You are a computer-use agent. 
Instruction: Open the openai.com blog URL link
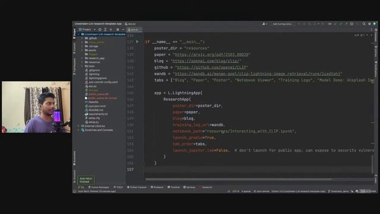[x=206, y=61]
